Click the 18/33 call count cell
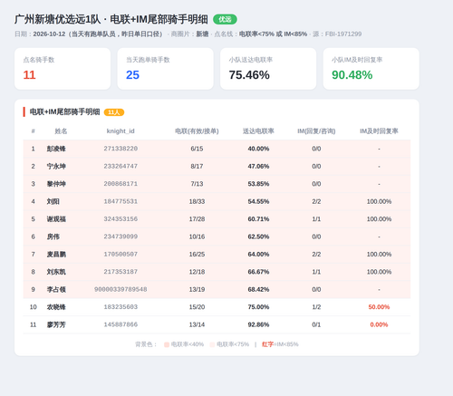This screenshot has width=453, height=396. pos(197,201)
